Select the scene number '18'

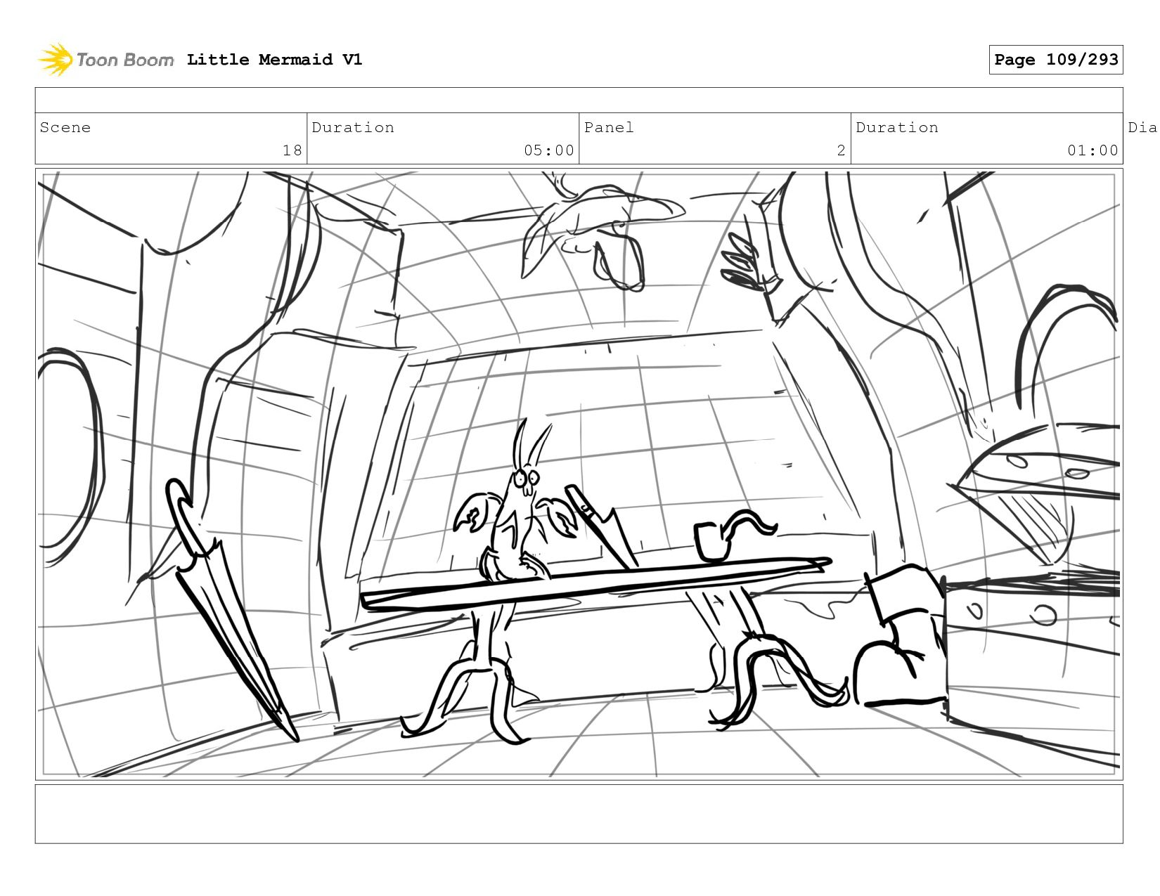pyautogui.click(x=292, y=150)
